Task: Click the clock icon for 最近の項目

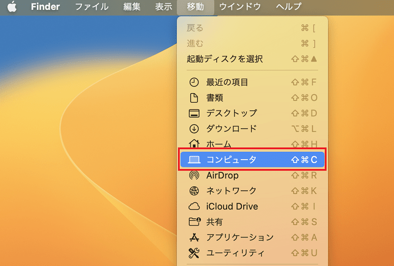Action: click(194, 82)
